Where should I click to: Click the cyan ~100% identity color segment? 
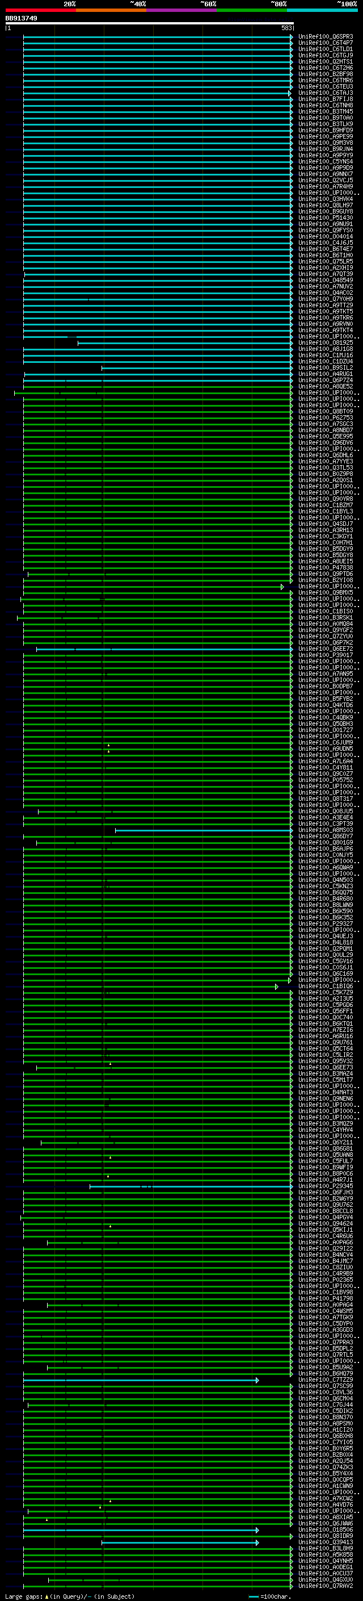[322, 10]
